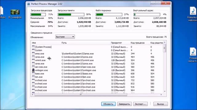Click path C:\windows\system32\winlogon.exe
Screen dimensions: 197x110
(x=79, y=70)
